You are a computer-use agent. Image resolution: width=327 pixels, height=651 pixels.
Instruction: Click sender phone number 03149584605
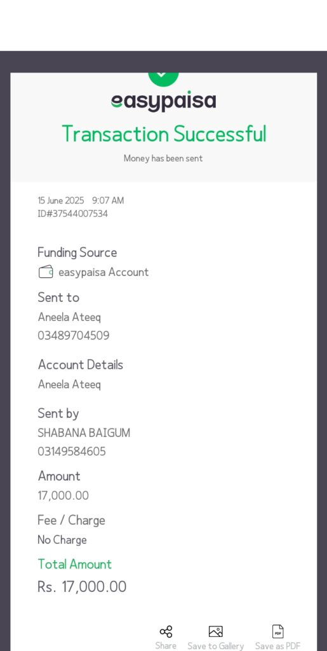72,451
